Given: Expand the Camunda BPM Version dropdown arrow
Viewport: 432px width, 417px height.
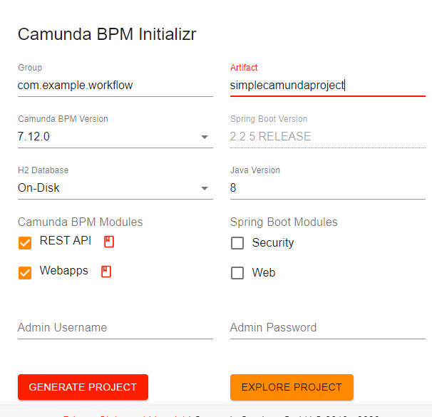Looking at the screenshot, I should click(x=205, y=137).
